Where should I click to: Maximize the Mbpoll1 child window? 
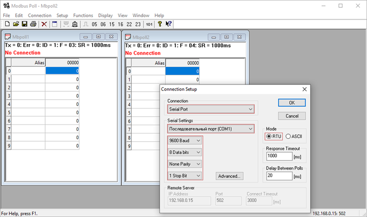click(x=99, y=37)
